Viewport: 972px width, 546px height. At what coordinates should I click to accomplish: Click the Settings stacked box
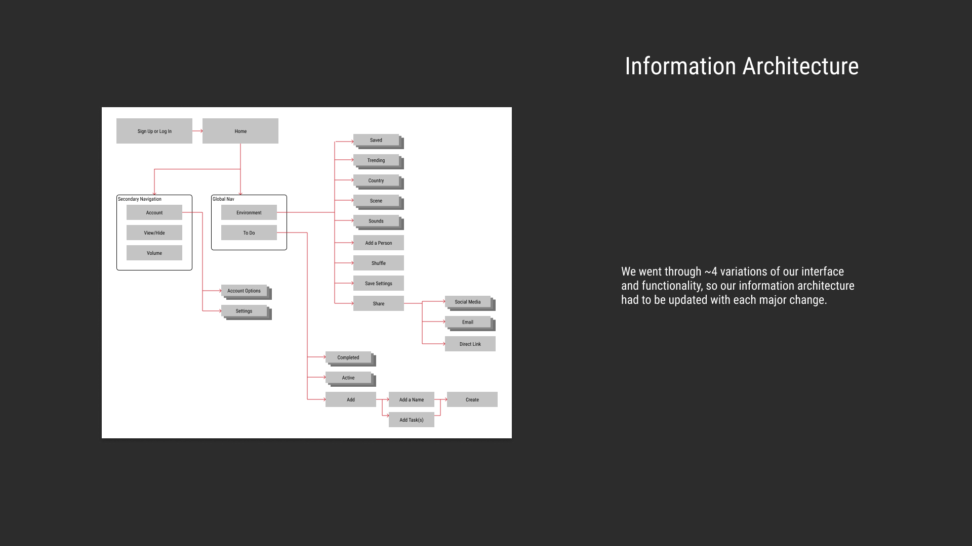pos(244,311)
